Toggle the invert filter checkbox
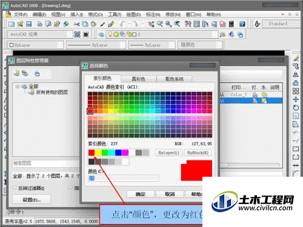 click(15, 188)
